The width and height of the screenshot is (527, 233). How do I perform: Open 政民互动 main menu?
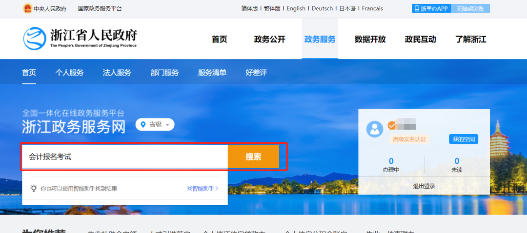421,39
